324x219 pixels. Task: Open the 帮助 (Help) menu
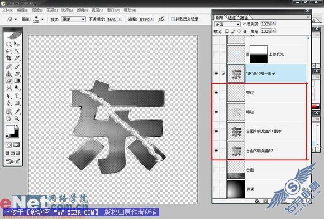130,10
